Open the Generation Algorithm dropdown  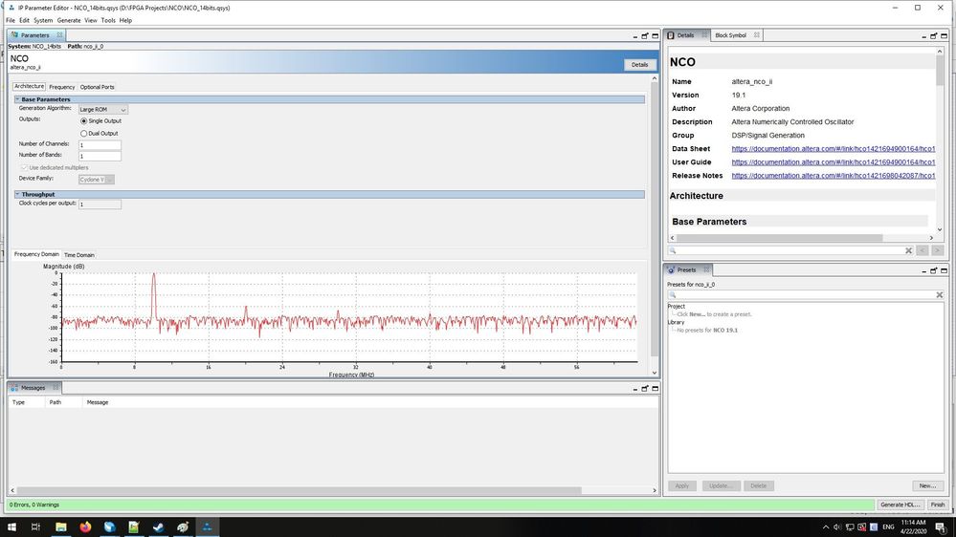click(x=103, y=110)
